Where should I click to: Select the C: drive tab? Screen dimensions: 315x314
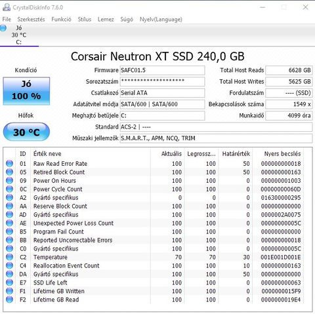pyautogui.click(x=19, y=35)
